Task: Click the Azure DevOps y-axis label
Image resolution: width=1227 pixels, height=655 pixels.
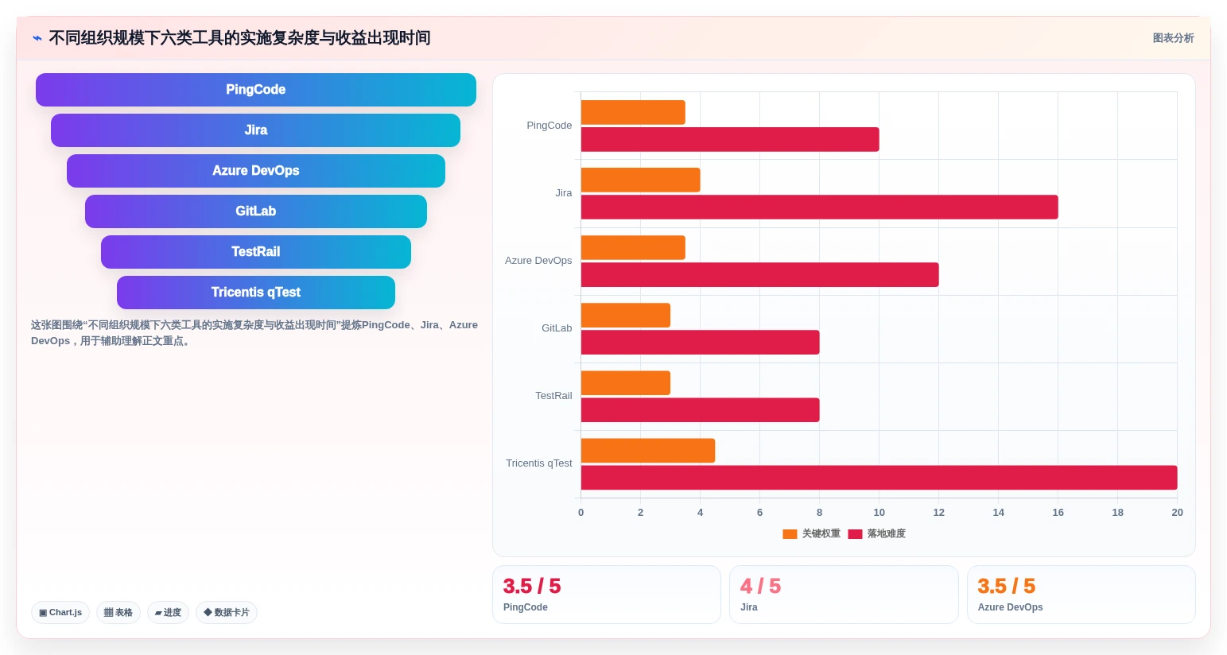Action: click(x=538, y=261)
